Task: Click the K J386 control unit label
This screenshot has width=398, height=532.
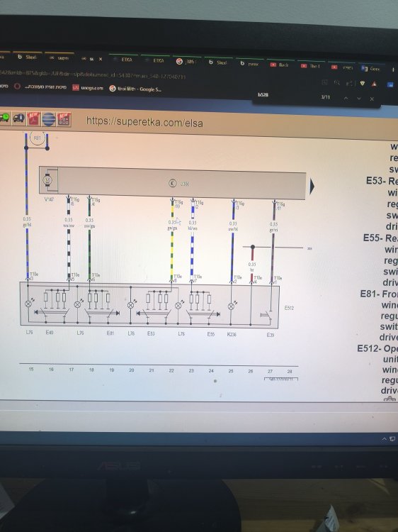Action: click(x=179, y=184)
